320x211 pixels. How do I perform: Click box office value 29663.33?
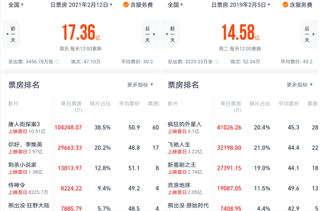70,148
